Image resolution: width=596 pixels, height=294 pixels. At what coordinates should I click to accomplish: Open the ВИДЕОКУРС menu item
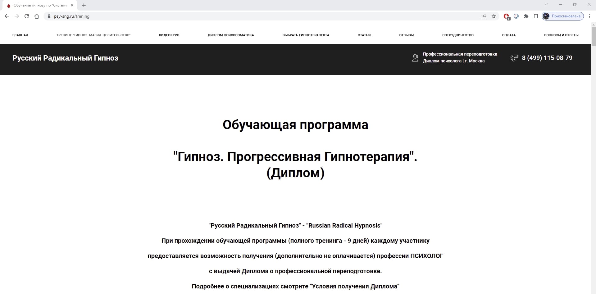pyautogui.click(x=169, y=35)
